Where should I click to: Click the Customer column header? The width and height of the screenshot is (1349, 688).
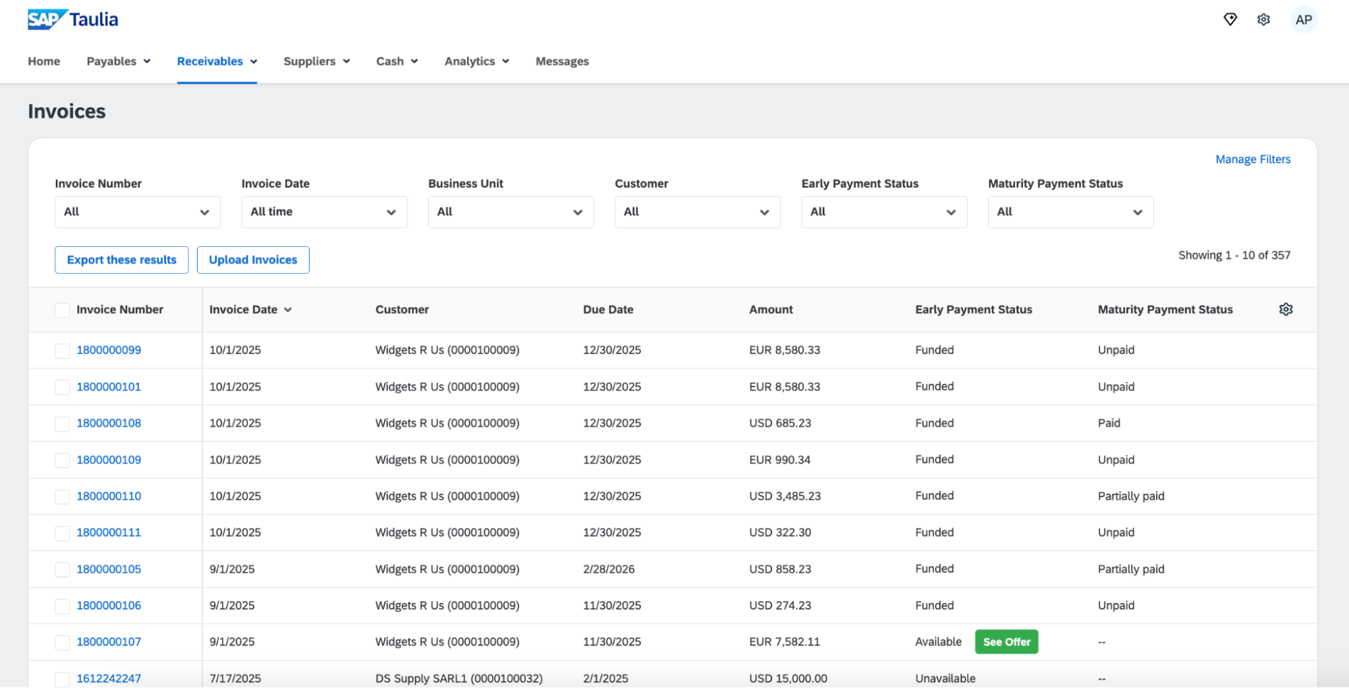(402, 310)
